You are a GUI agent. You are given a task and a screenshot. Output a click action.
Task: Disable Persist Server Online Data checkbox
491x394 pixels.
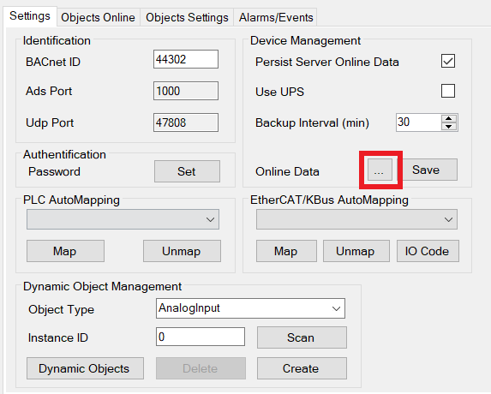point(448,61)
